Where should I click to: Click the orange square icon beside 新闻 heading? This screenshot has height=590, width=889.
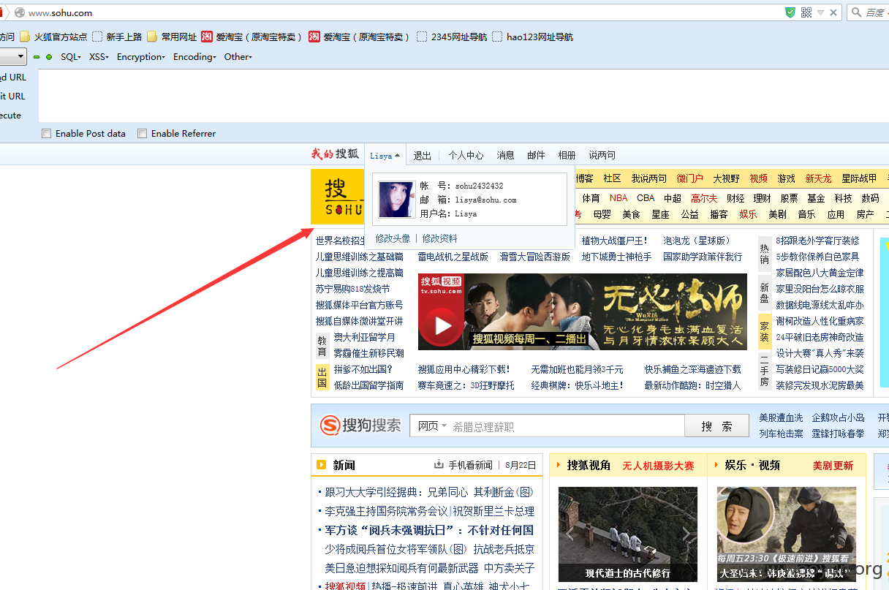click(321, 465)
